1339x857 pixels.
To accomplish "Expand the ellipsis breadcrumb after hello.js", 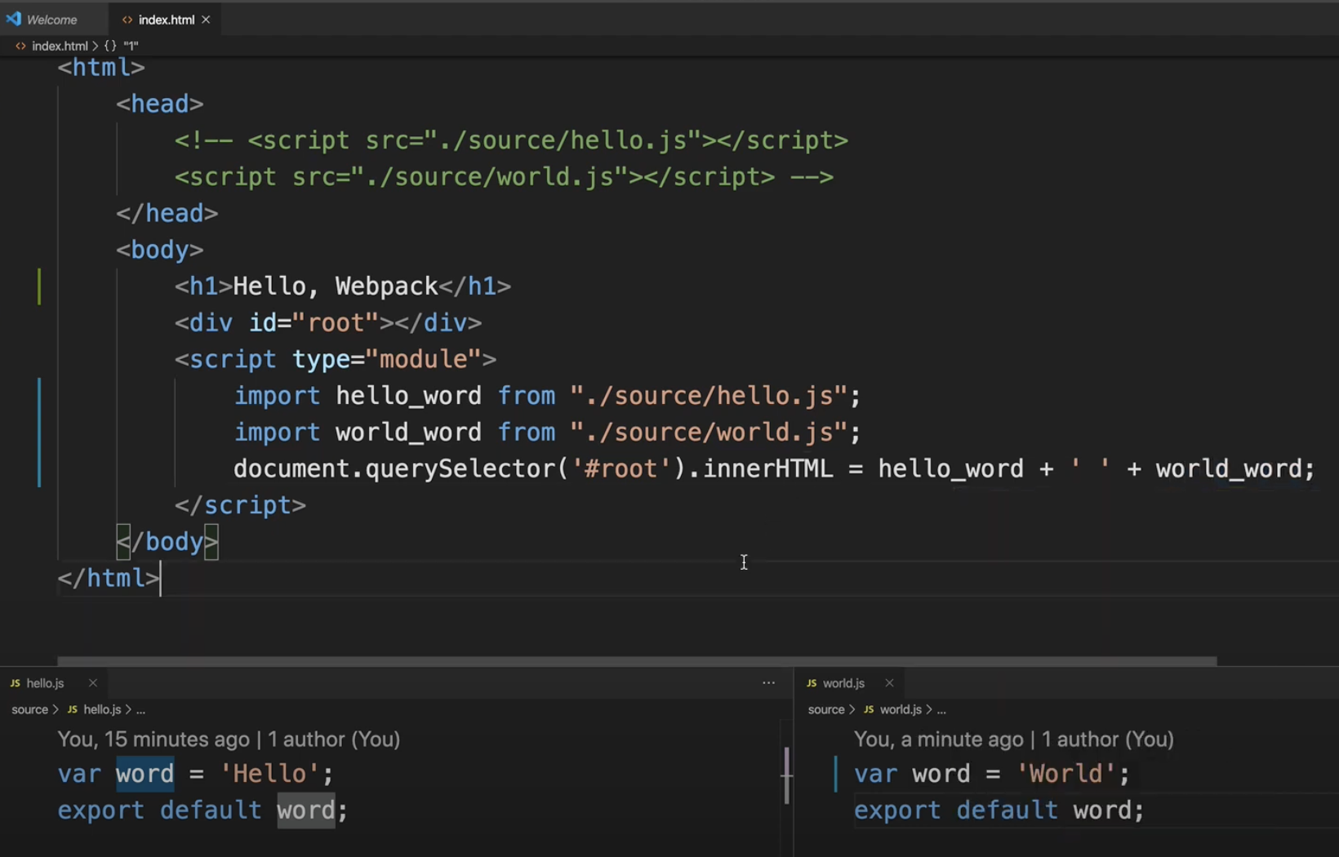I will pyautogui.click(x=140, y=709).
